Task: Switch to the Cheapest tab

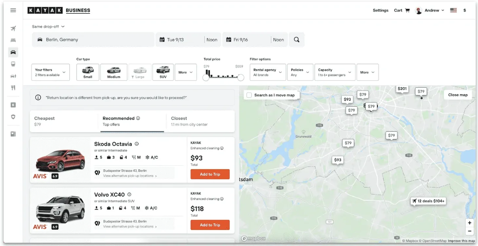Action: coord(64,121)
